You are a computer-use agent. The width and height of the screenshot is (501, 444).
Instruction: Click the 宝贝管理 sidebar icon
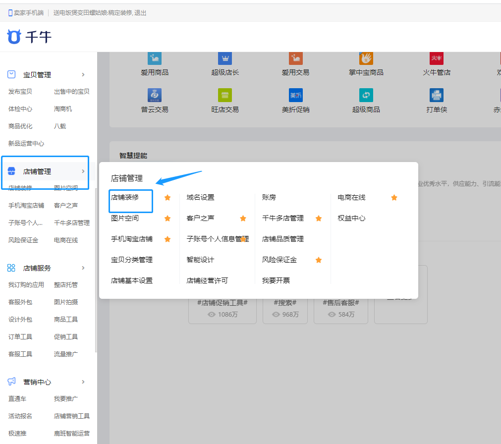(x=11, y=74)
